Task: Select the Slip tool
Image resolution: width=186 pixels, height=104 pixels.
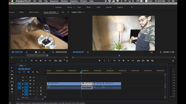Action: [x=12, y=82]
